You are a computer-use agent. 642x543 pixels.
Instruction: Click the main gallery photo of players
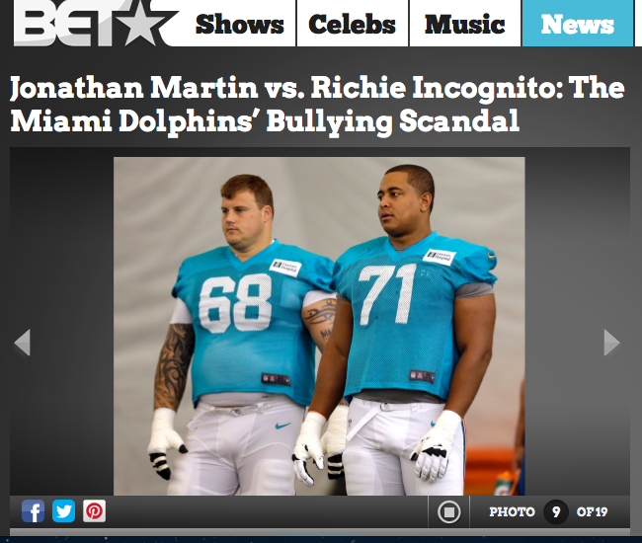pyautogui.click(x=319, y=326)
